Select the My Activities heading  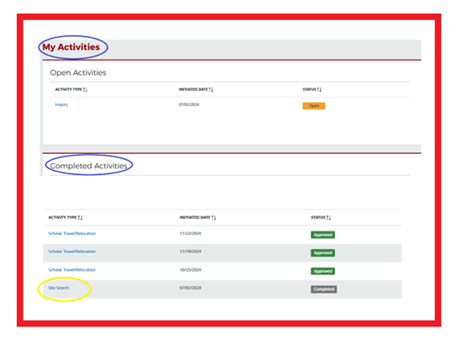[71, 47]
